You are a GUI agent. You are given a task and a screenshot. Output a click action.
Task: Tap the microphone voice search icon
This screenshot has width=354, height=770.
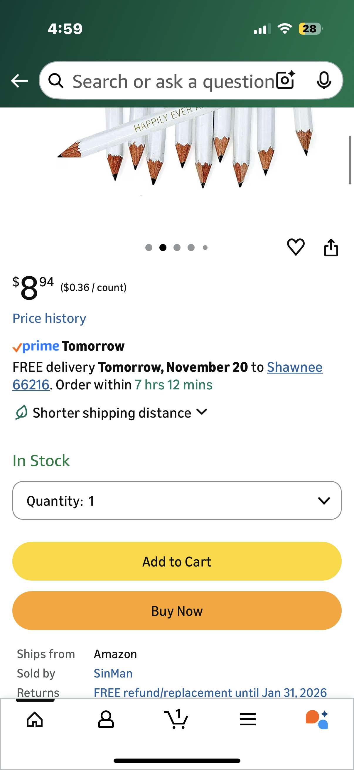pos(323,80)
